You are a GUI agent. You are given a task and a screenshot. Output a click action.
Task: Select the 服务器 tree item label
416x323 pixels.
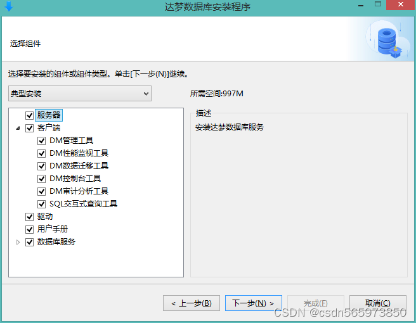(49, 115)
